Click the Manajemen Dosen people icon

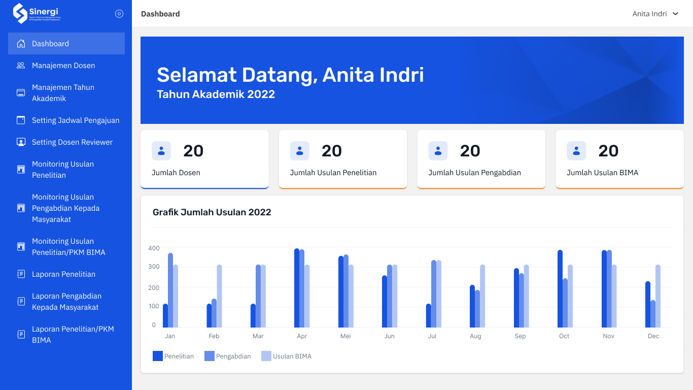[21, 66]
